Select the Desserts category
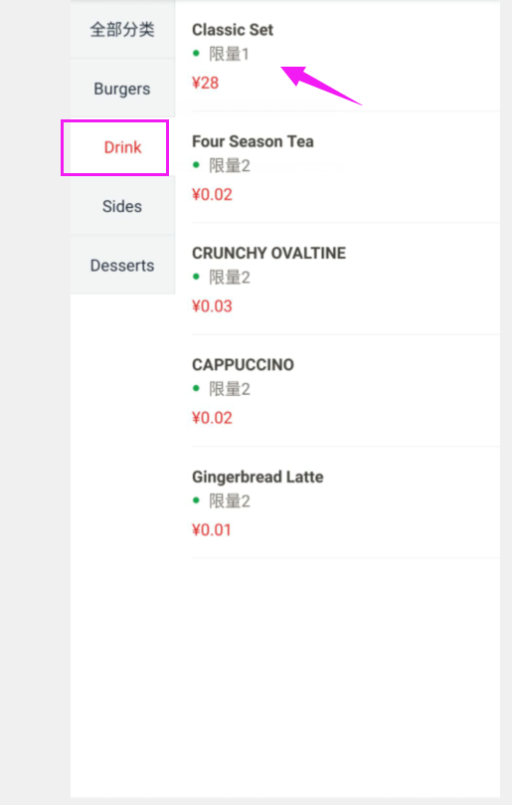 tap(122, 266)
